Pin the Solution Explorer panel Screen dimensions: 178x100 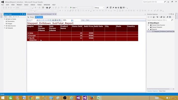coord(171,14)
